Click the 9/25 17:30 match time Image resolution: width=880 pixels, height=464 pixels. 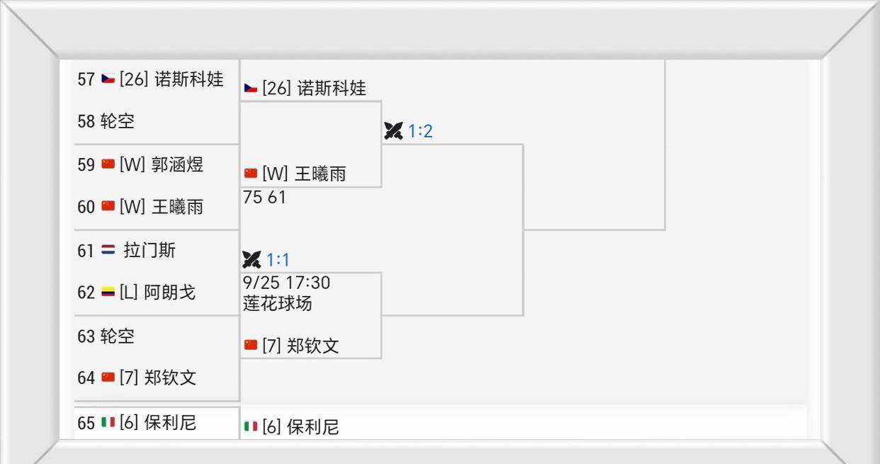tap(286, 283)
